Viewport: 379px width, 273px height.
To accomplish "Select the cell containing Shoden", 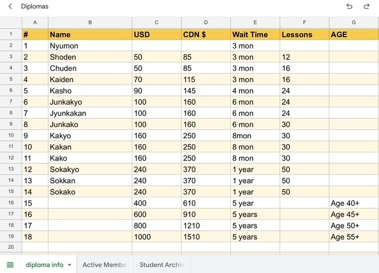I will (x=90, y=57).
